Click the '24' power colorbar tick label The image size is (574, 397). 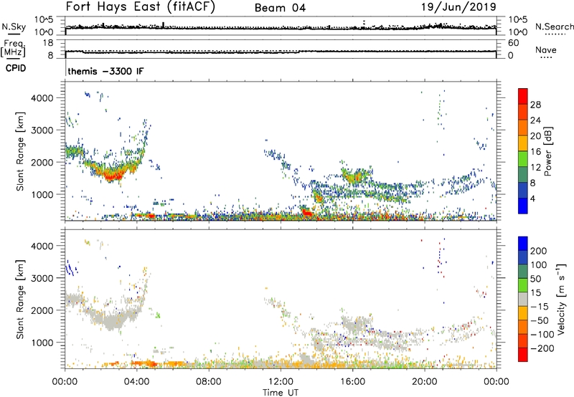coord(535,120)
